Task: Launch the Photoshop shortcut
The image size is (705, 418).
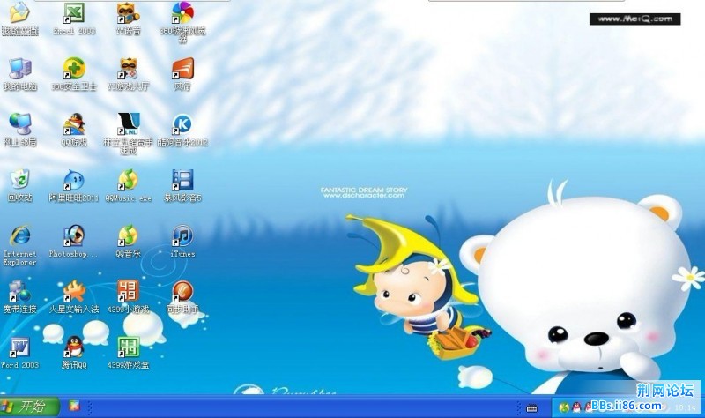Action: [x=74, y=235]
